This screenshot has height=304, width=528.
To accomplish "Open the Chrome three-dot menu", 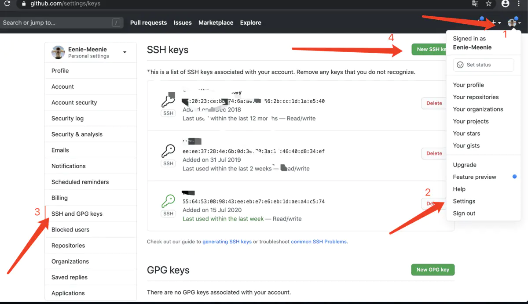I will click(x=519, y=4).
